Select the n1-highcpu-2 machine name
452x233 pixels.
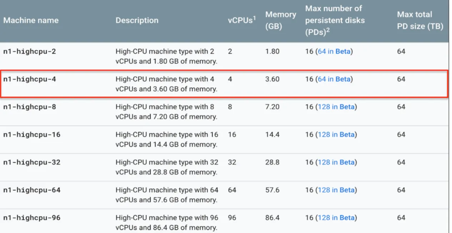[x=30, y=51]
